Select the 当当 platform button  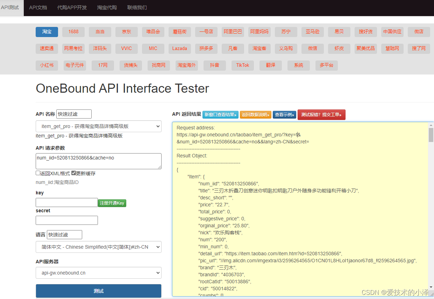click(x=100, y=32)
